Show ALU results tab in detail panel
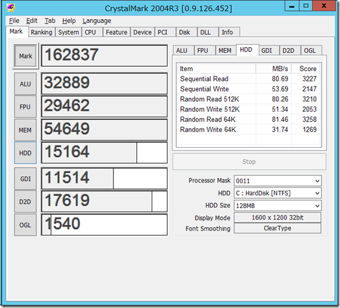Image resolution: width=340 pixels, height=308 pixels. pyautogui.click(x=183, y=50)
